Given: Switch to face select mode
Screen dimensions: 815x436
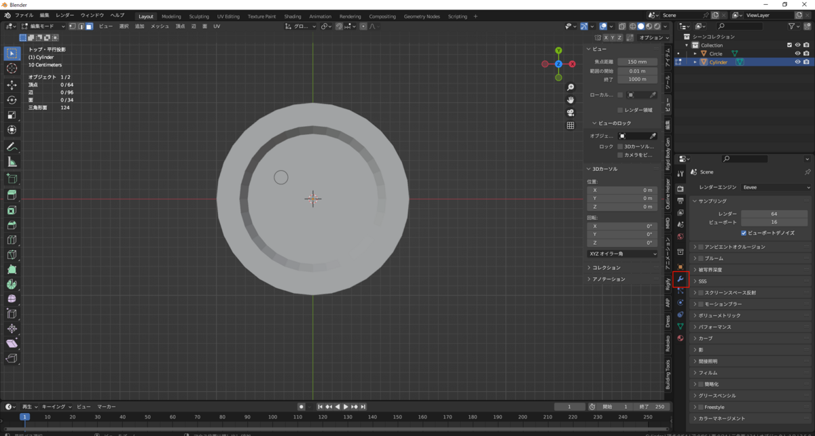Looking at the screenshot, I should (x=88, y=26).
